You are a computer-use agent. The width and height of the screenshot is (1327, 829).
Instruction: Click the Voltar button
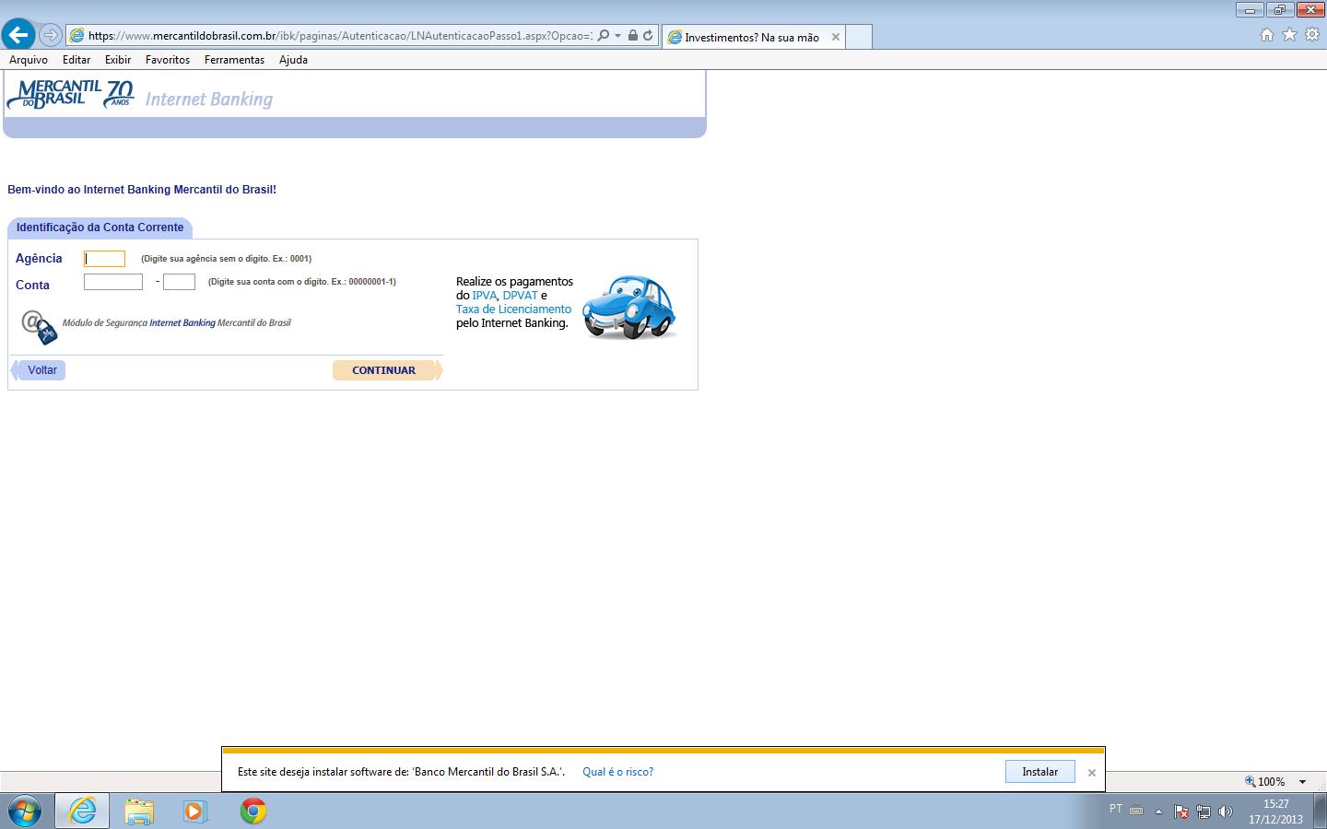point(39,370)
